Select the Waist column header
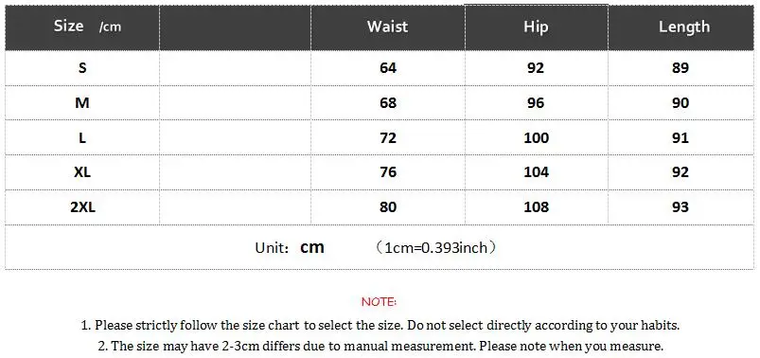This screenshot has height=358, width=760. click(388, 27)
